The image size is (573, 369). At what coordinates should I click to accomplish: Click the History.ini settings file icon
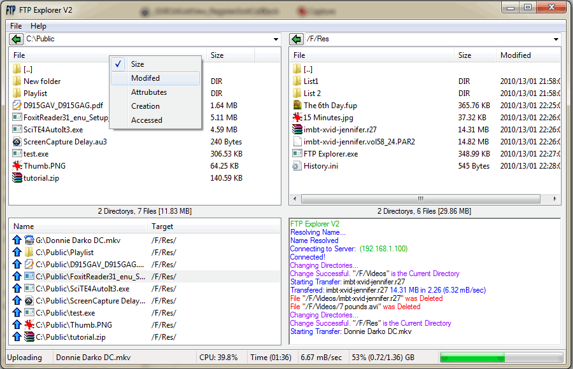297,165
